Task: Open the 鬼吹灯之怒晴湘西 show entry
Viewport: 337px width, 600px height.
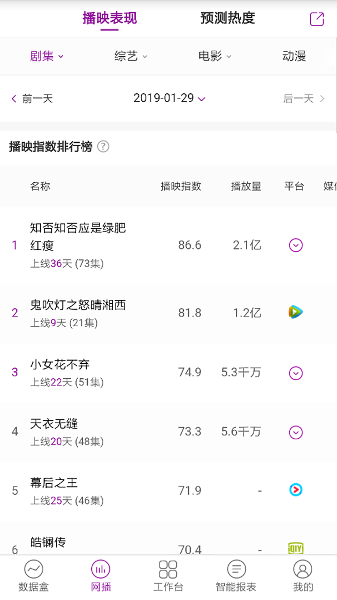Action: 78,306
